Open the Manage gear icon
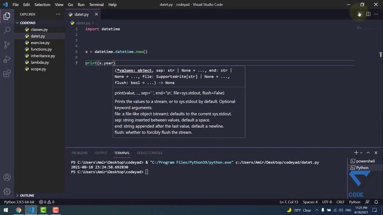The height and width of the screenshot is (215, 383). 7,191
